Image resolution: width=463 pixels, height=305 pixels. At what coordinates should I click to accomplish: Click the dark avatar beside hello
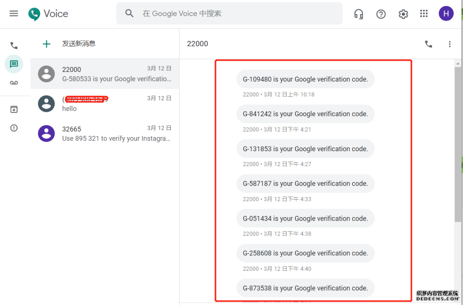pos(46,104)
